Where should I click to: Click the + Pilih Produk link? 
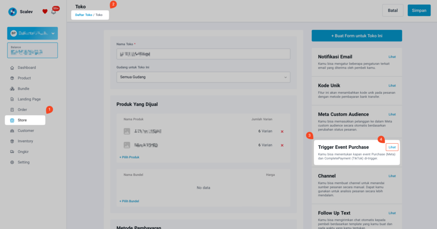(129, 157)
